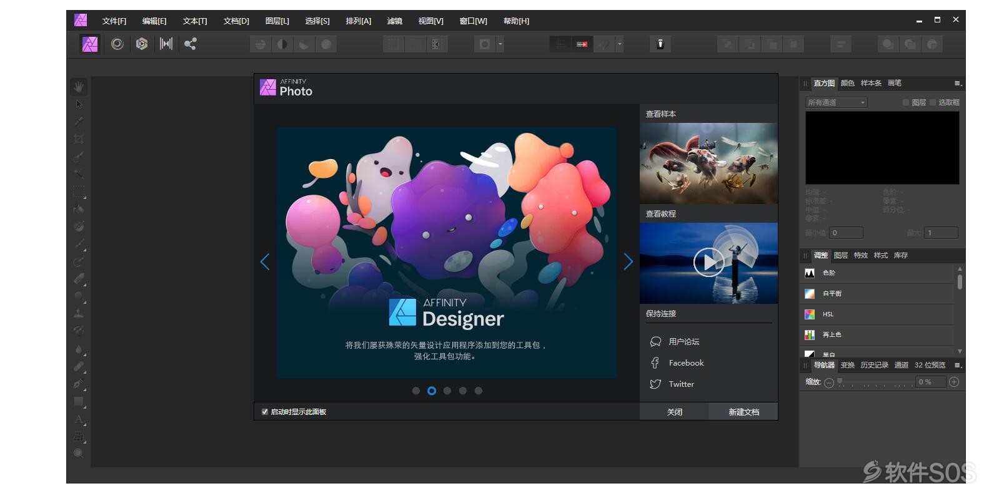Image resolution: width=989 pixels, height=491 pixels.
Task: Click the Auto Colors toolbar icon
Action: tap(304, 44)
